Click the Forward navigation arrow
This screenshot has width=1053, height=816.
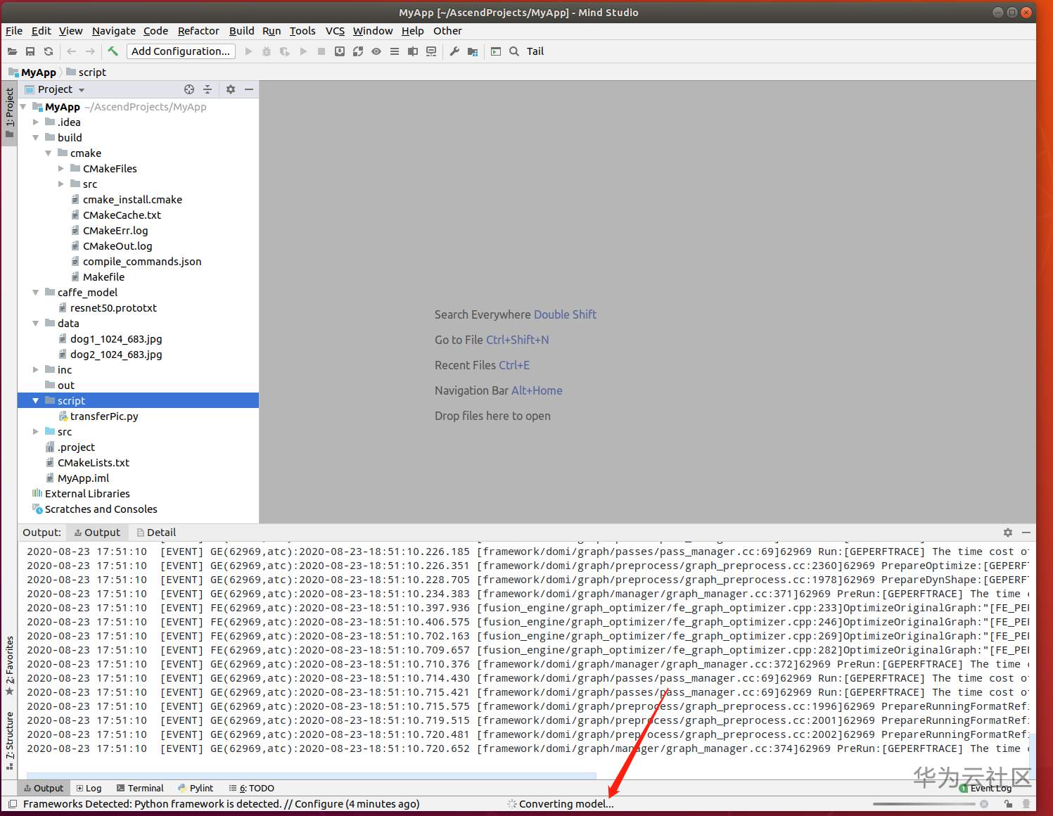[x=90, y=51]
